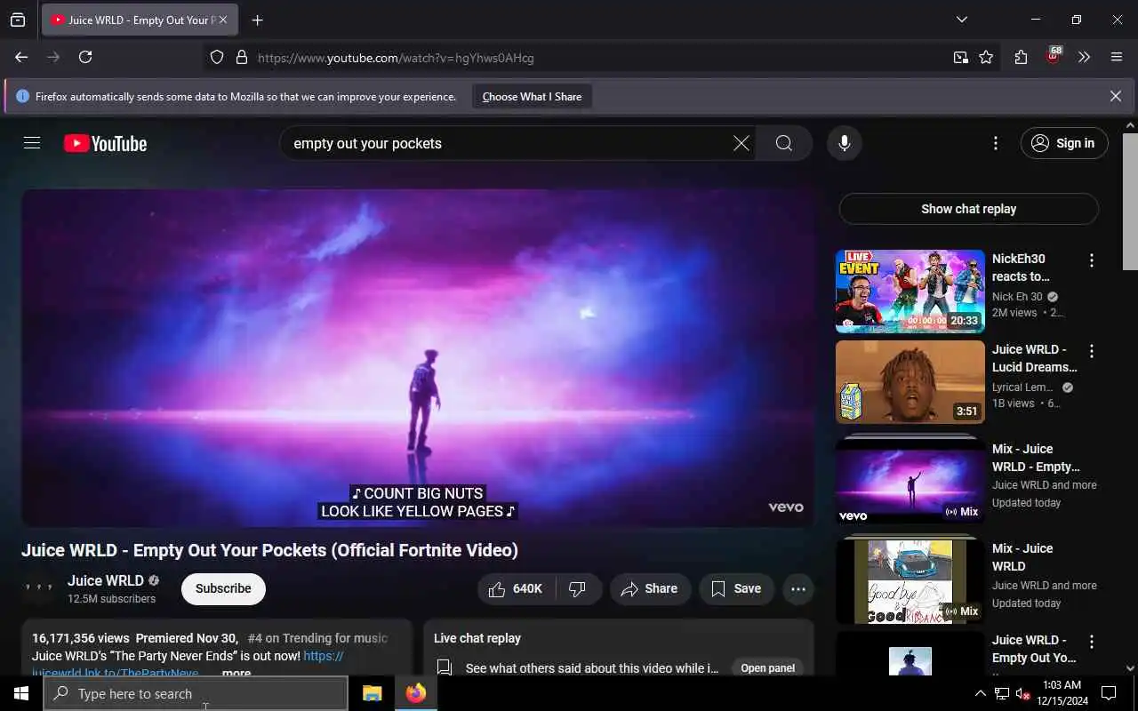Open Juice WRLD channel name link

point(106,580)
